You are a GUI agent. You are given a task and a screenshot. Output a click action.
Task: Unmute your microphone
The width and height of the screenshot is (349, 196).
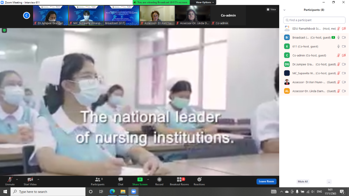(10, 181)
